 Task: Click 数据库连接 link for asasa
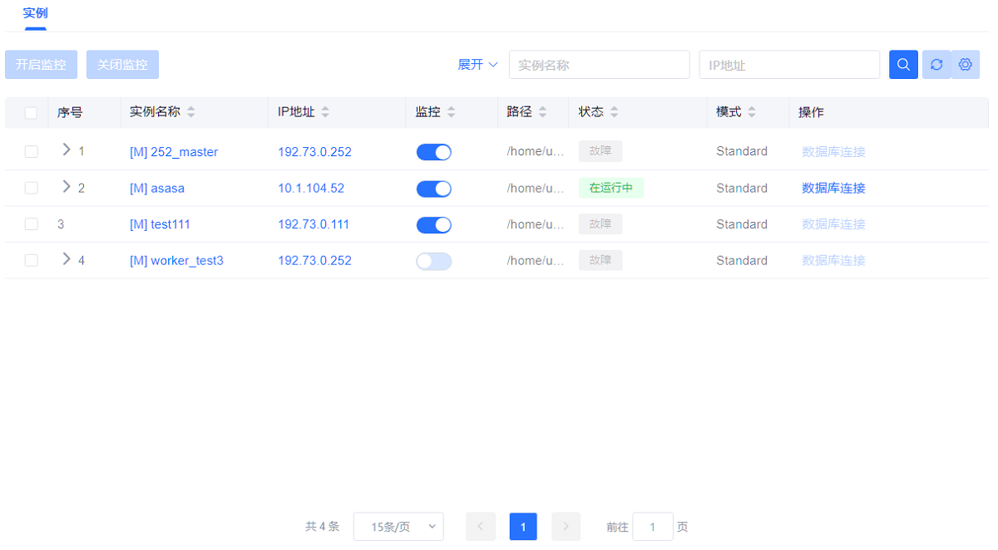pos(833,189)
